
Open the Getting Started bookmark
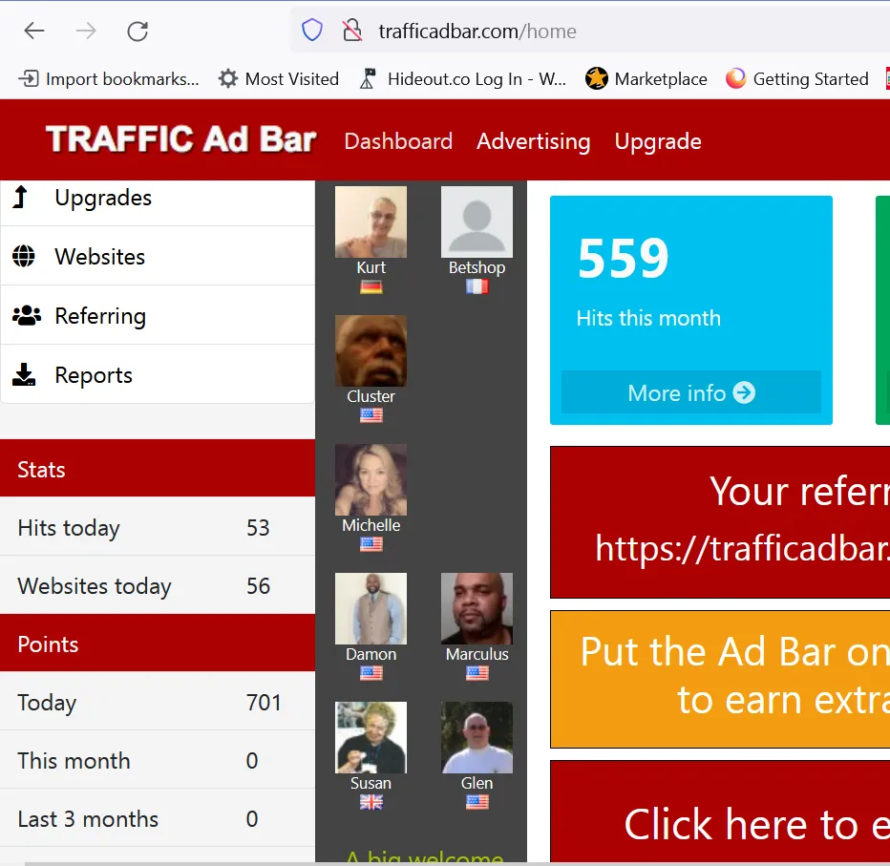797,79
